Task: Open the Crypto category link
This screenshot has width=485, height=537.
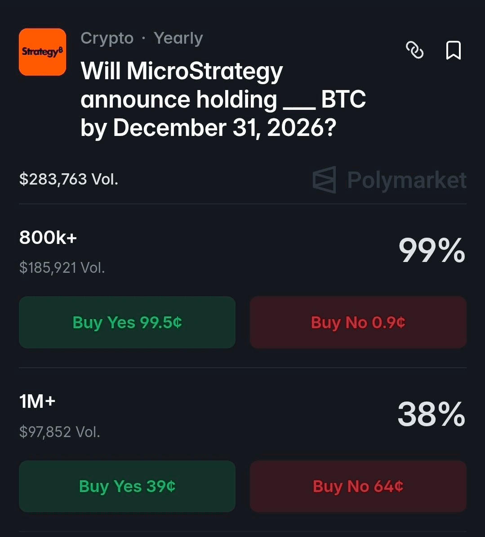Action: 107,38
